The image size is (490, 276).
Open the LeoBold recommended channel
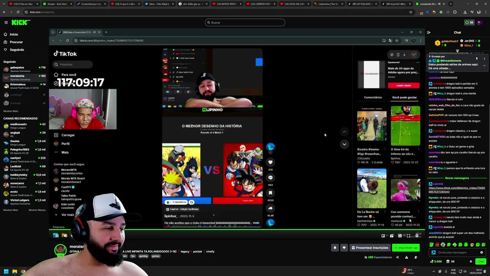click(24, 168)
